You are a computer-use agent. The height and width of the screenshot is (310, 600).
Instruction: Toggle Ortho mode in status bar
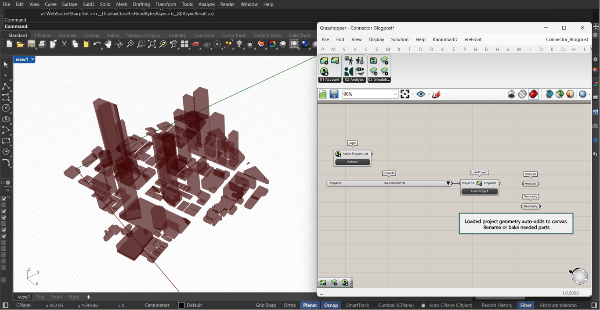(x=289, y=305)
